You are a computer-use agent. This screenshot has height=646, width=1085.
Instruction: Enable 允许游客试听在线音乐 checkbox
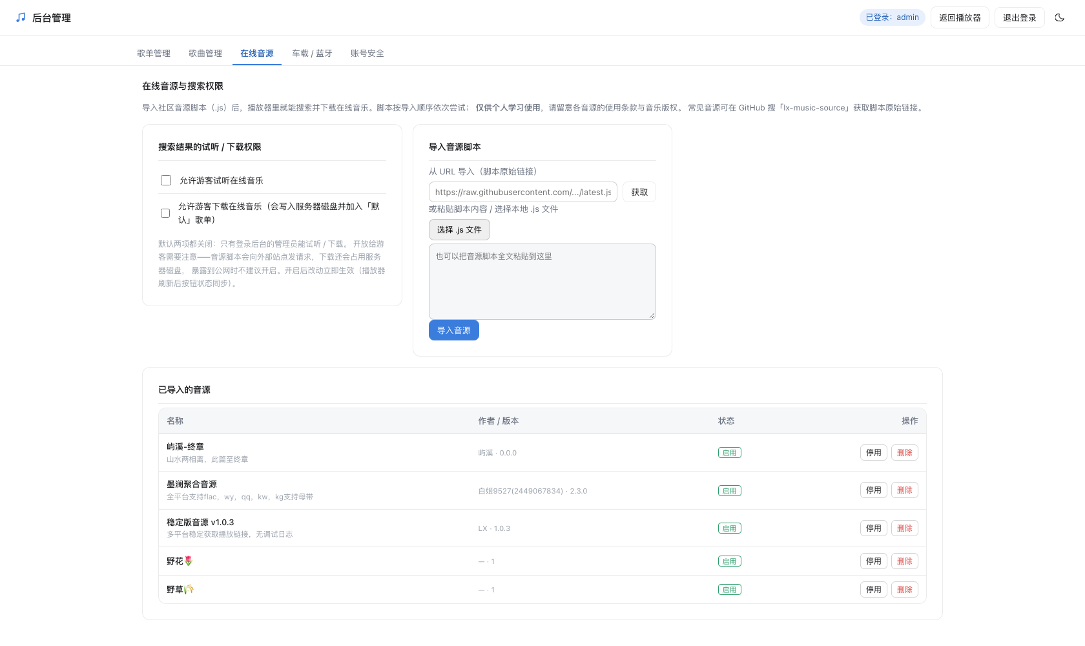click(166, 180)
